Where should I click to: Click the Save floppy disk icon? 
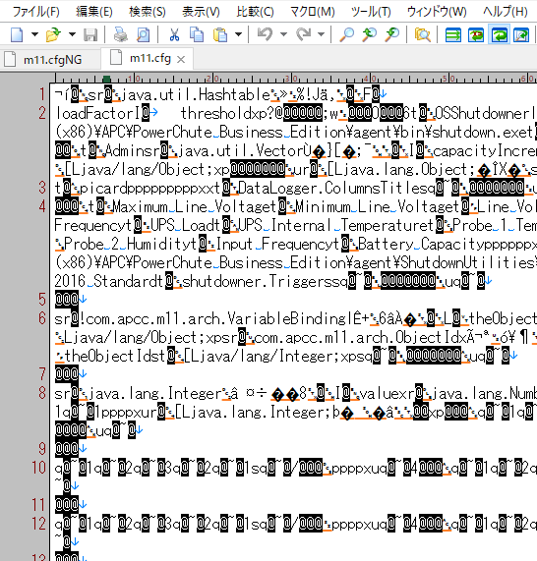(90, 34)
